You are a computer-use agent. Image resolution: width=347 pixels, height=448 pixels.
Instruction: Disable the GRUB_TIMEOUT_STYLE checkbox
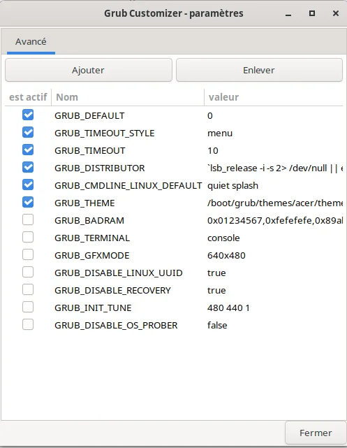[28, 133]
